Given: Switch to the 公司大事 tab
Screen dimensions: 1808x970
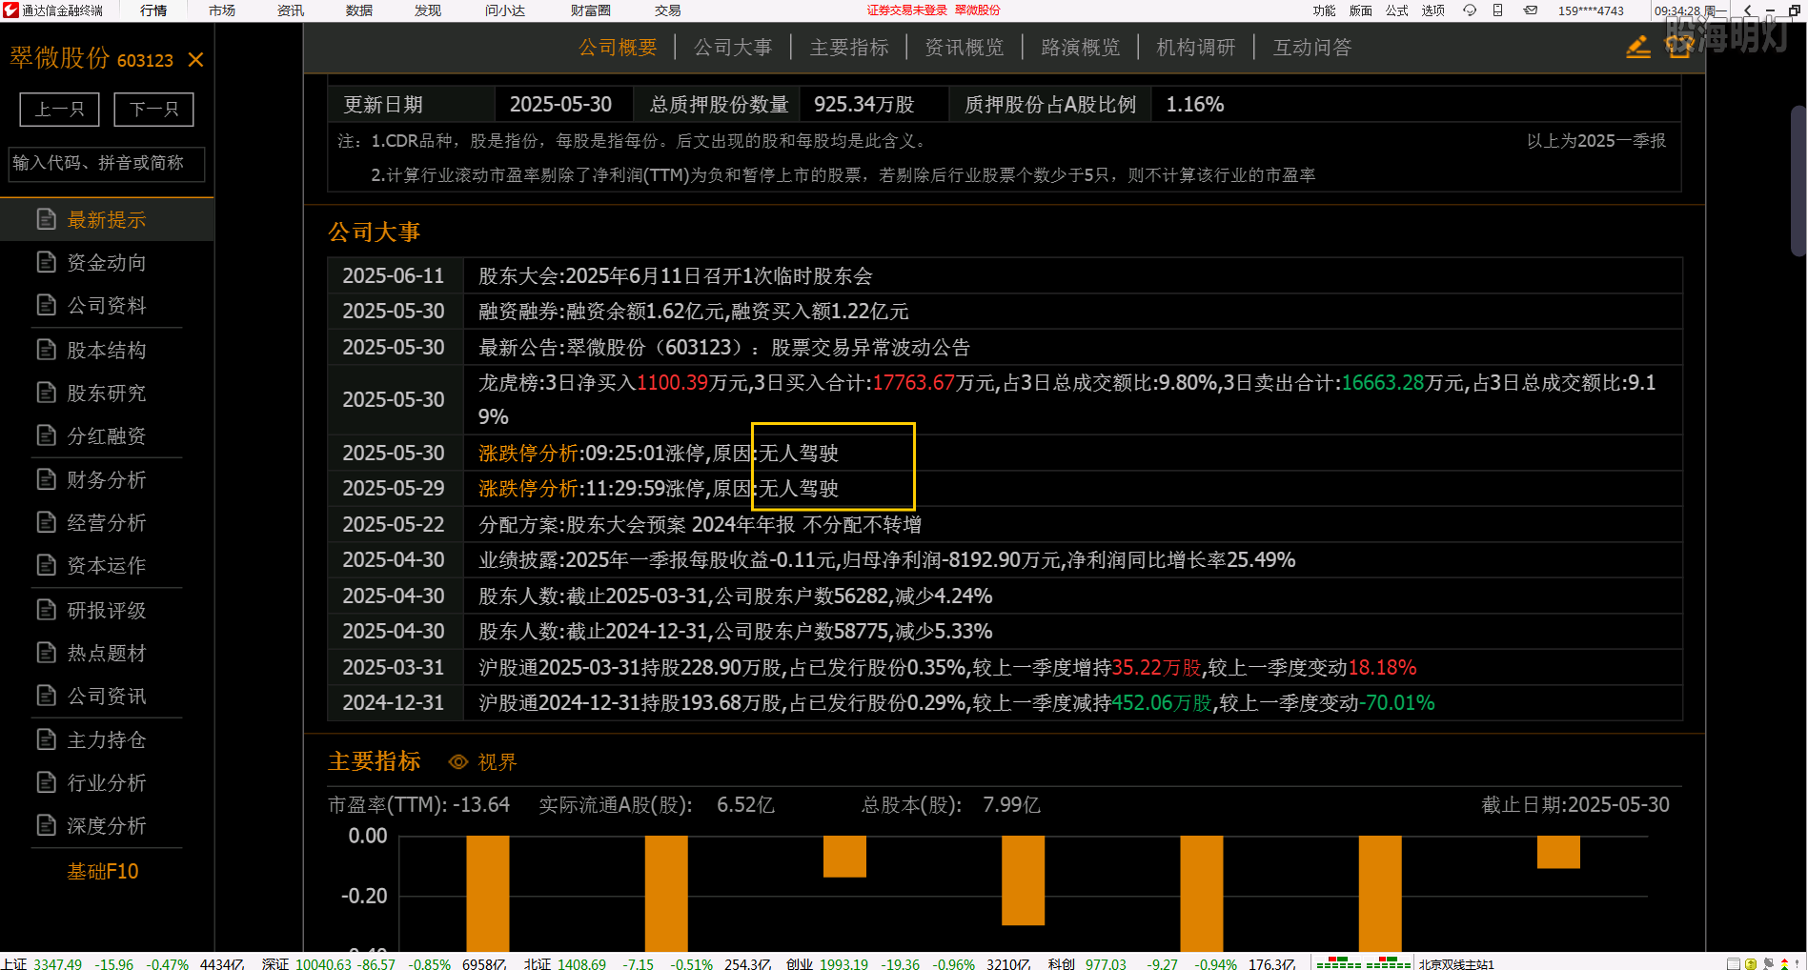Looking at the screenshot, I should pos(733,48).
